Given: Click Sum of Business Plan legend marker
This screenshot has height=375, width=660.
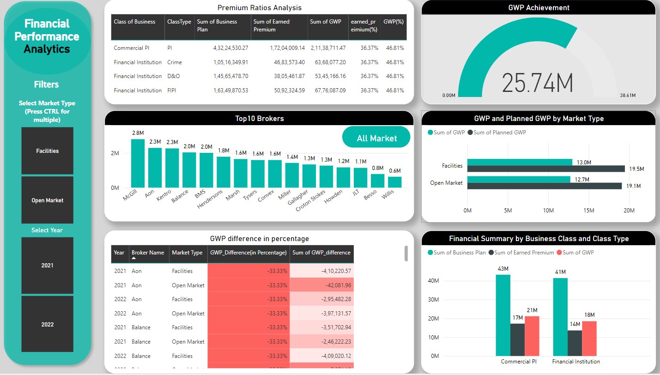Looking at the screenshot, I should (431, 253).
